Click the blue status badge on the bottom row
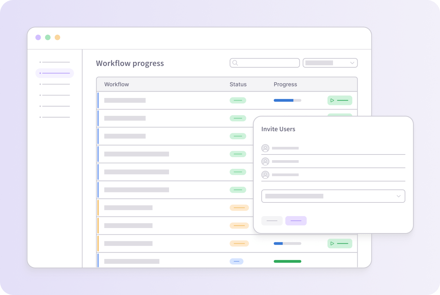The width and height of the screenshot is (440, 295). pos(237,261)
